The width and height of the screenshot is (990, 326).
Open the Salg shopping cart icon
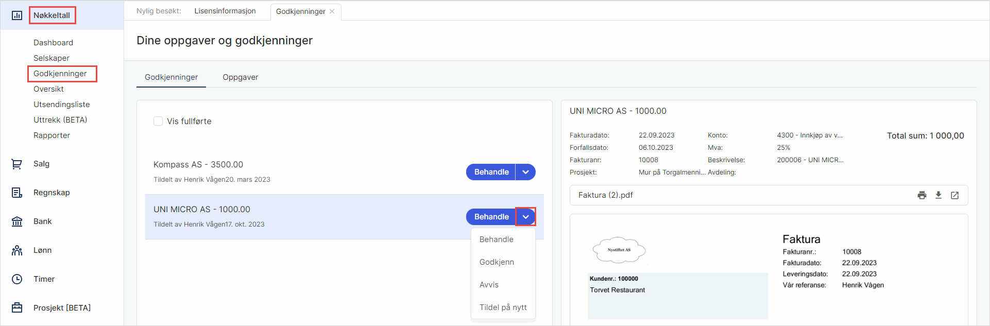[17, 164]
